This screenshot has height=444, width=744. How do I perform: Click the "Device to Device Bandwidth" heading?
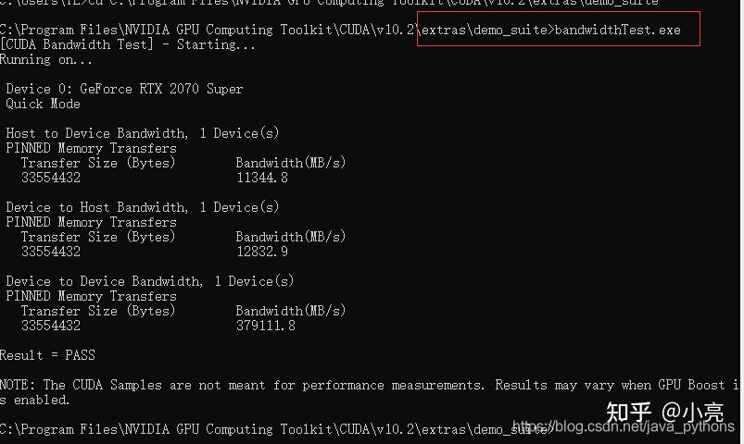pos(104,281)
